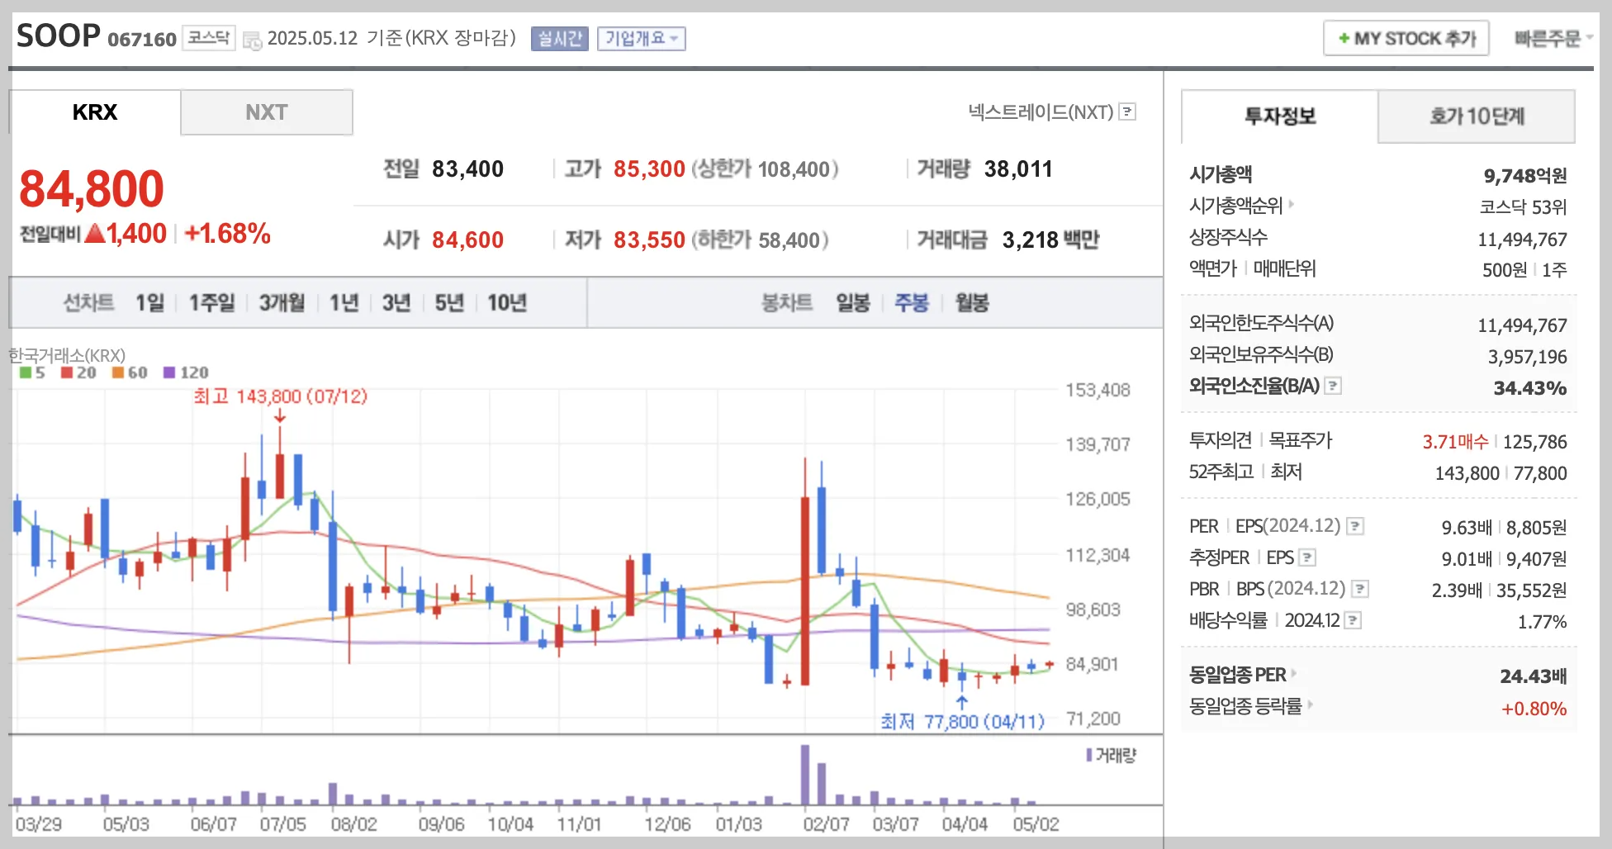Click purple 120-day moving average swatch

pyautogui.click(x=169, y=372)
